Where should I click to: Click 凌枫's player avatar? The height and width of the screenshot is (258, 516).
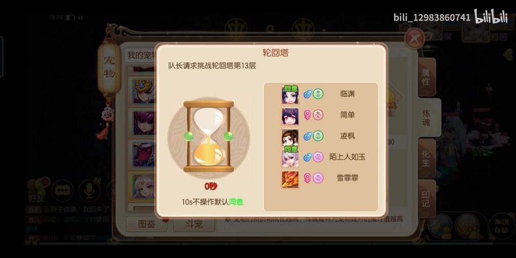tap(290, 137)
